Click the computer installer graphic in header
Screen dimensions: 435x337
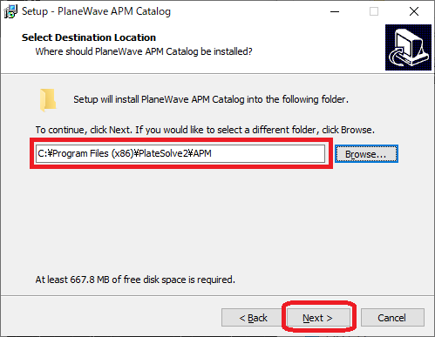tap(408, 47)
